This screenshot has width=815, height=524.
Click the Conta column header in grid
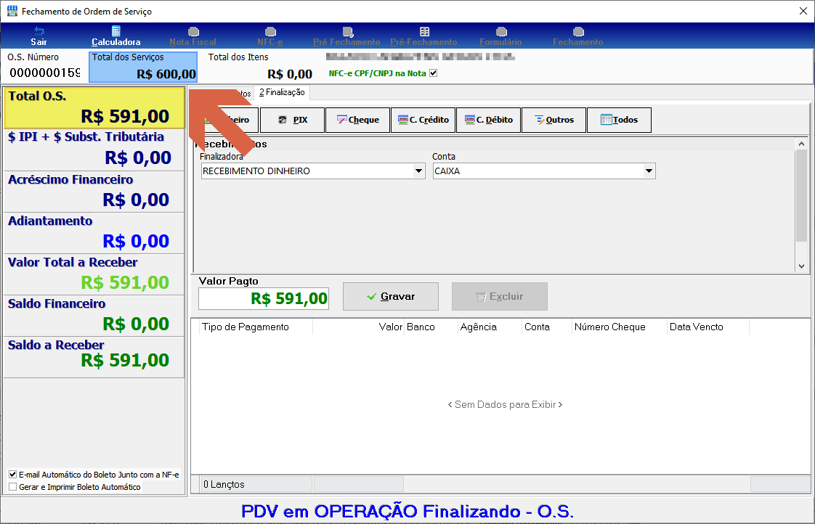[x=547, y=327]
